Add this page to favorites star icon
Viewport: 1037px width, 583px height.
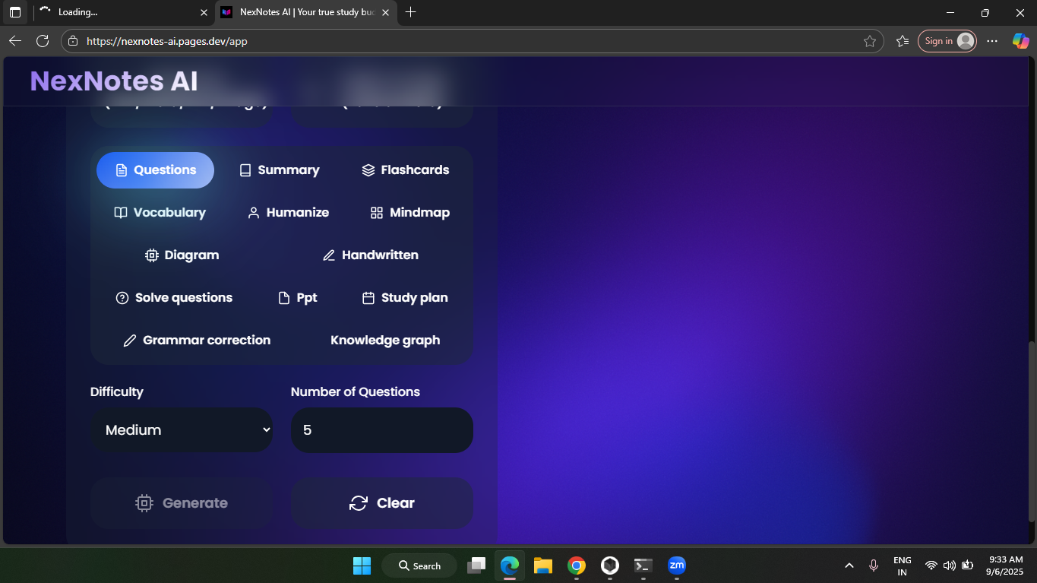pyautogui.click(x=870, y=41)
